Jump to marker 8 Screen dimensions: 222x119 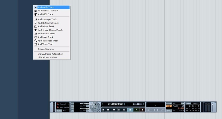pyautogui.click(x=193, y=108)
